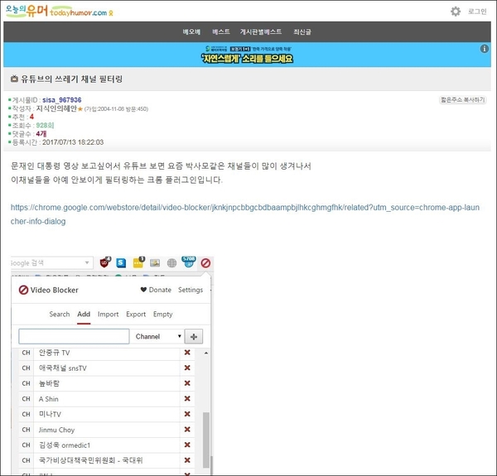Screen dimensions: 497x476
Task: Click the Donate heart link
Action: 156,290
